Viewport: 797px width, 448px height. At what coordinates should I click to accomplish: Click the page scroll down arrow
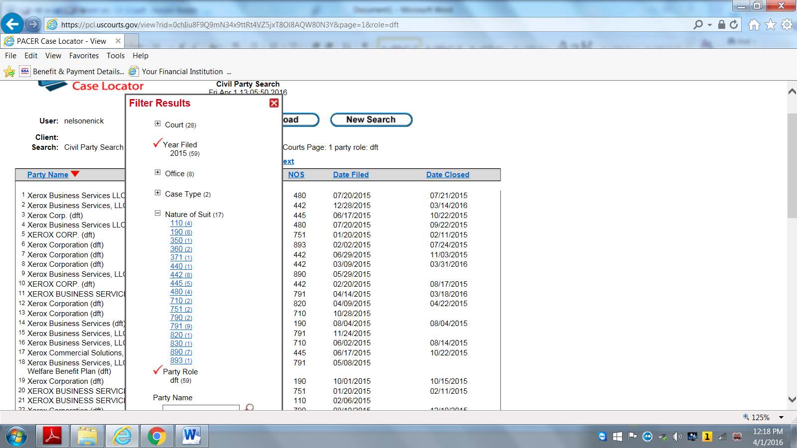point(792,399)
